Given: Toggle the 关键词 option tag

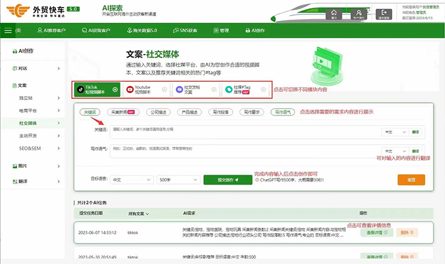Looking at the screenshot, I should [92, 112].
